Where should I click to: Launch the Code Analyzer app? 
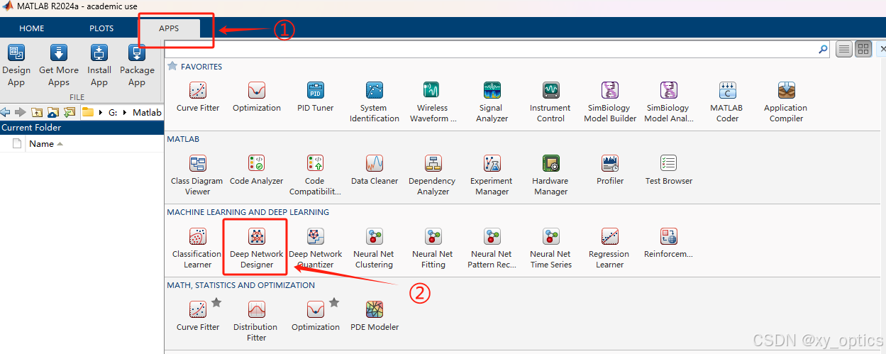[x=257, y=170]
